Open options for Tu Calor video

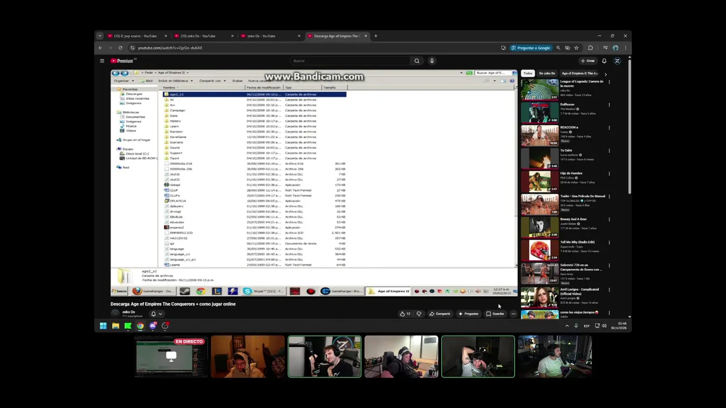click(x=609, y=150)
